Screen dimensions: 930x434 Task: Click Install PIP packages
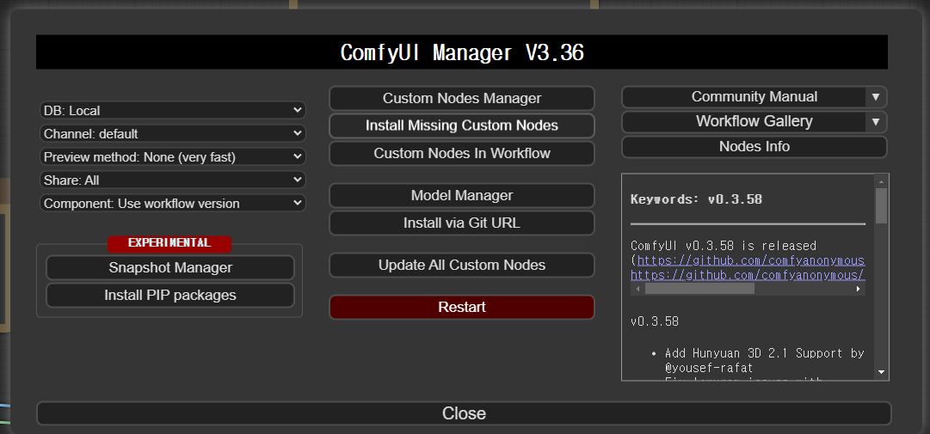170,296
